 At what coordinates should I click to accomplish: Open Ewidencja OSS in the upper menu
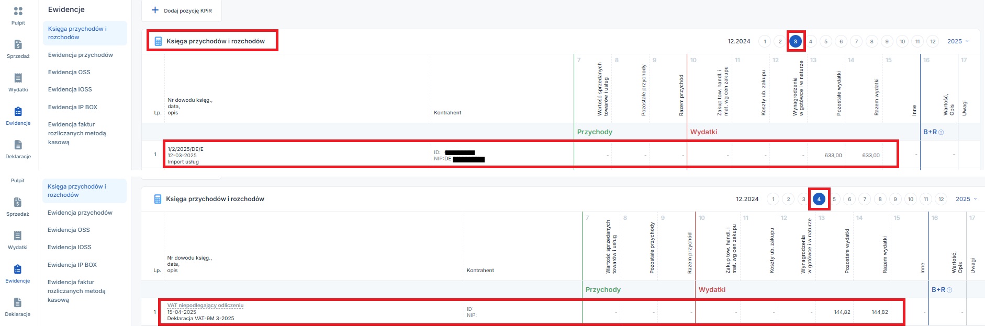pos(69,72)
